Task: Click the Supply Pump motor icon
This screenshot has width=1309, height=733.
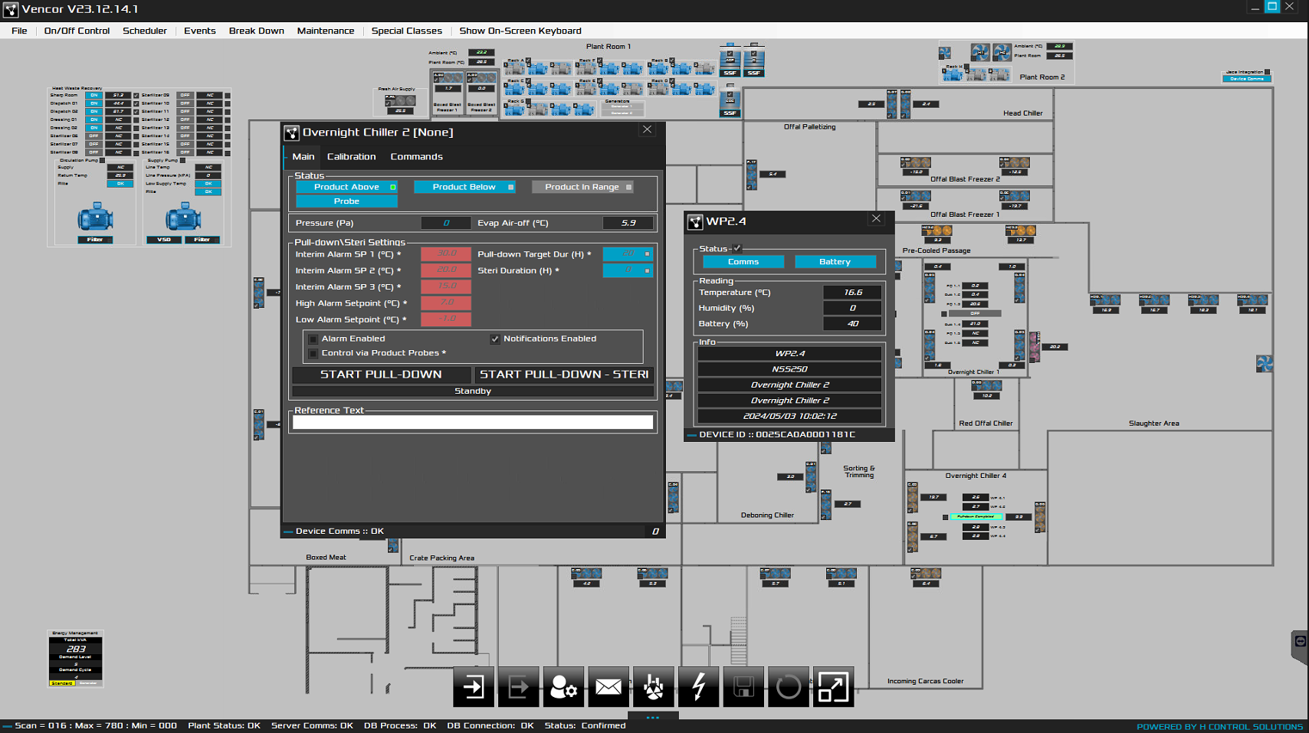Action: coord(183,217)
